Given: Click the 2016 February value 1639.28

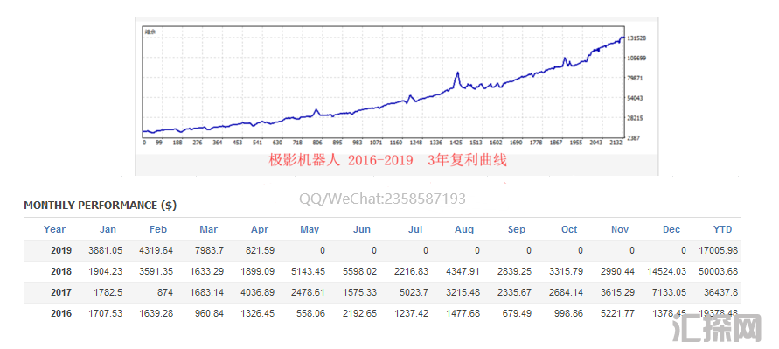Looking at the screenshot, I should (155, 313).
